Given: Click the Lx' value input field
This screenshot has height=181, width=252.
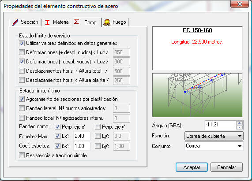Looking at the screenshot, I should pos(82,136).
